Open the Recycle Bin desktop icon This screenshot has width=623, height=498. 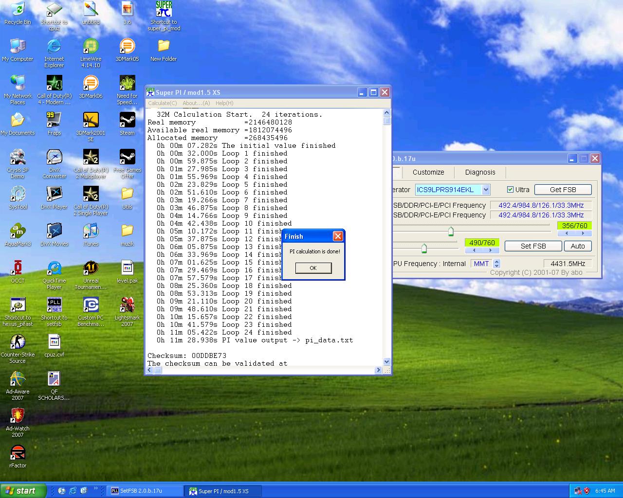click(x=18, y=13)
